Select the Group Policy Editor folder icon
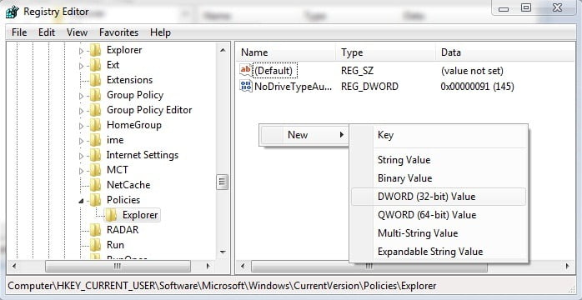 pos(95,110)
